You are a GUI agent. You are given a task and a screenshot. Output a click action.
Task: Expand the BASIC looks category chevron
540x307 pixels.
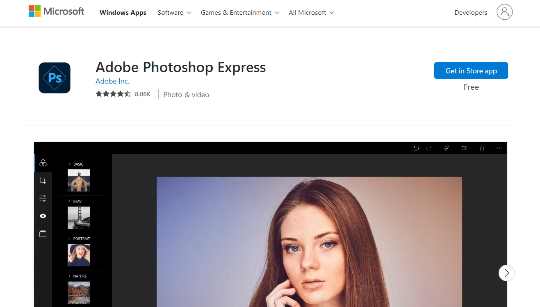(x=70, y=164)
